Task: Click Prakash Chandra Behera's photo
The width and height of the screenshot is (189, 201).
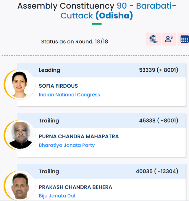Action: tap(20, 186)
